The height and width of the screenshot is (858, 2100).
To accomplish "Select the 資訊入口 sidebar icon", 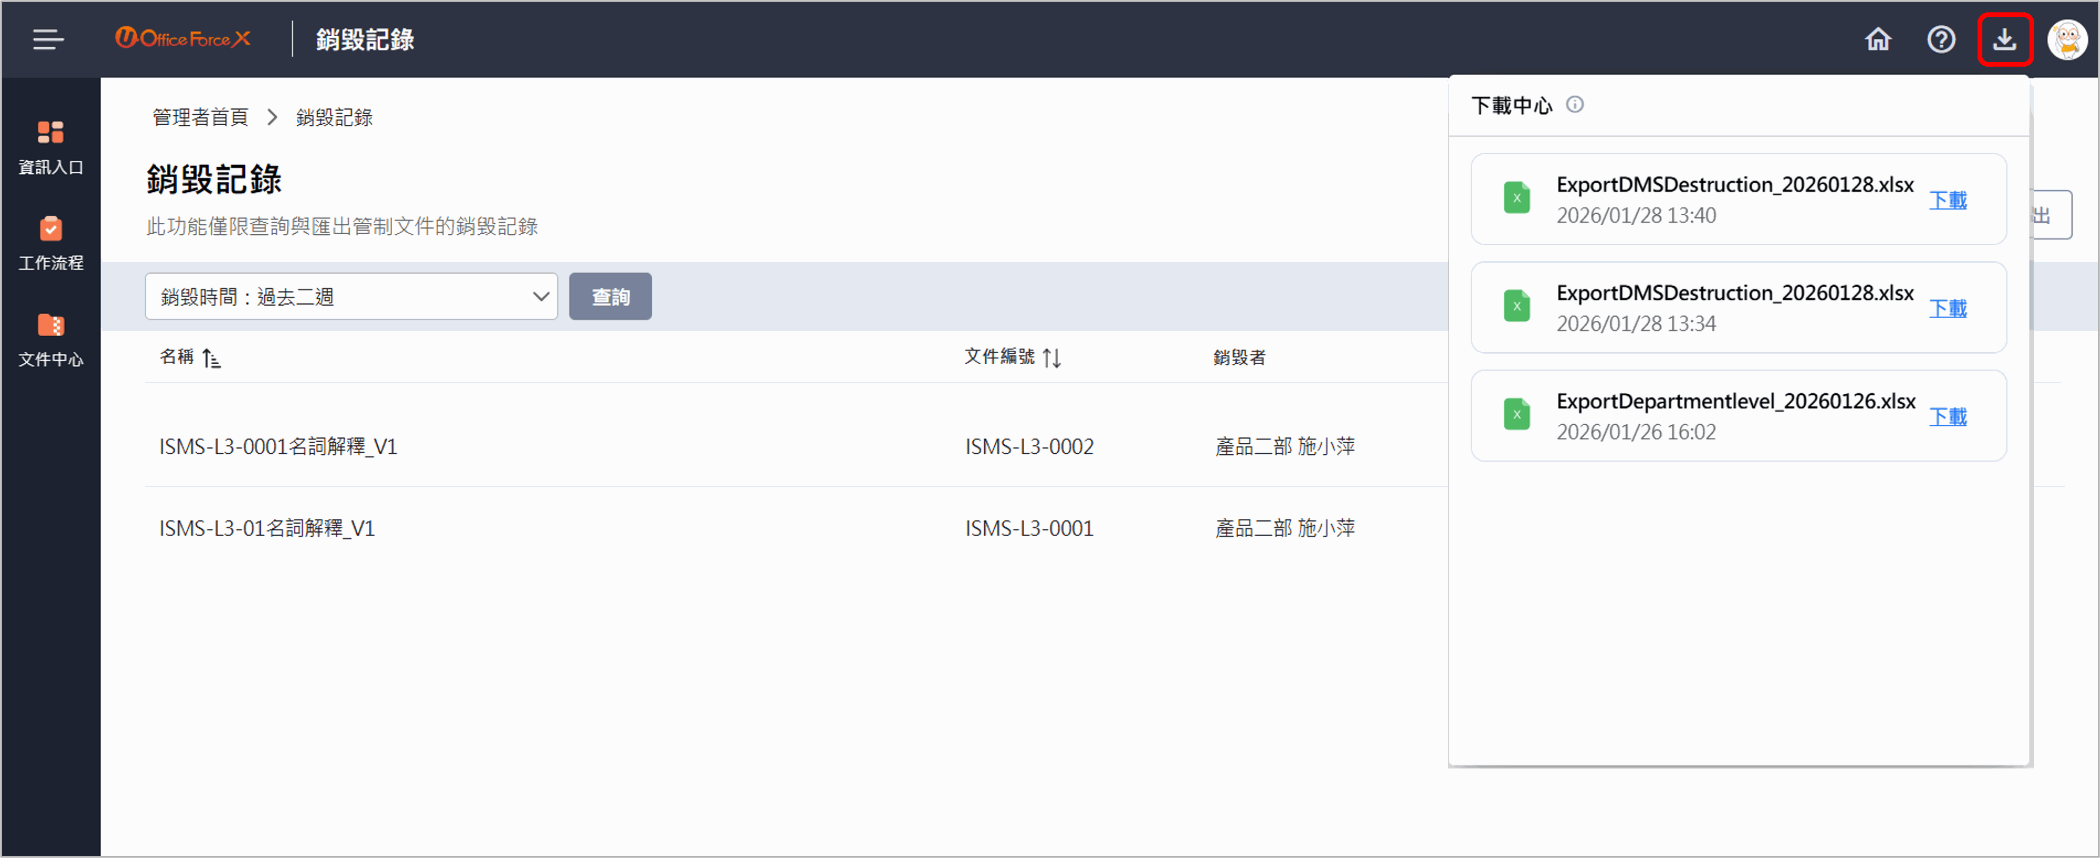I will click(50, 147).
